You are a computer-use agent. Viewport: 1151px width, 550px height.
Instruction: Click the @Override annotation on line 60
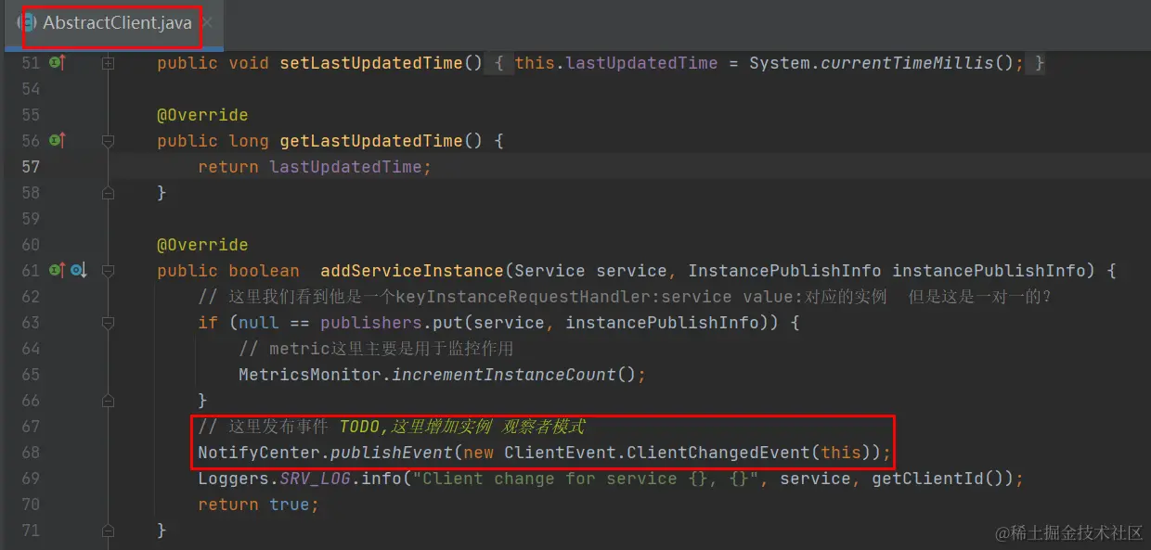(202, 245)
